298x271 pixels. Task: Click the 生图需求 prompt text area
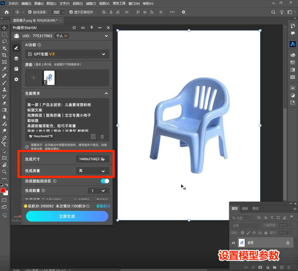67,117
